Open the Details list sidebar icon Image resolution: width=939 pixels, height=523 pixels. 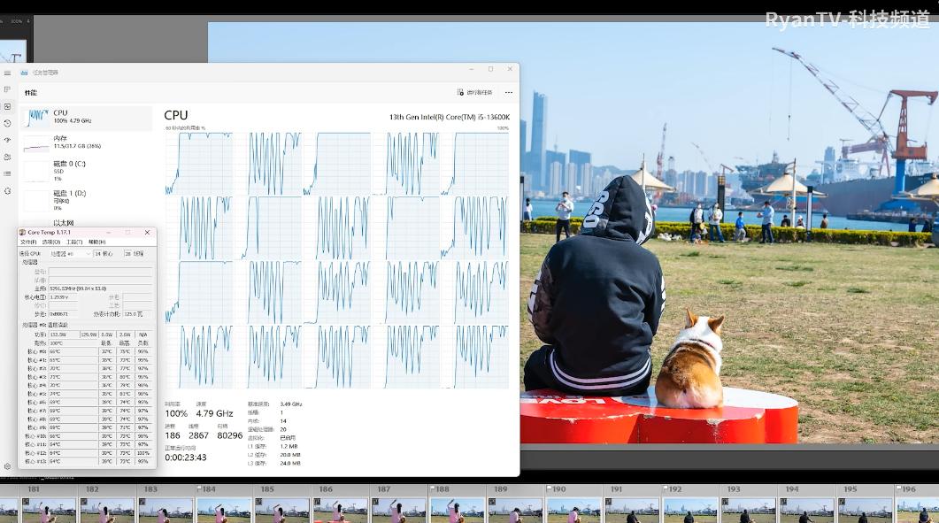click(7, 173)
